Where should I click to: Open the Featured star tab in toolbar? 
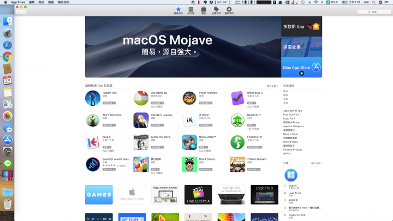point(178,10)
